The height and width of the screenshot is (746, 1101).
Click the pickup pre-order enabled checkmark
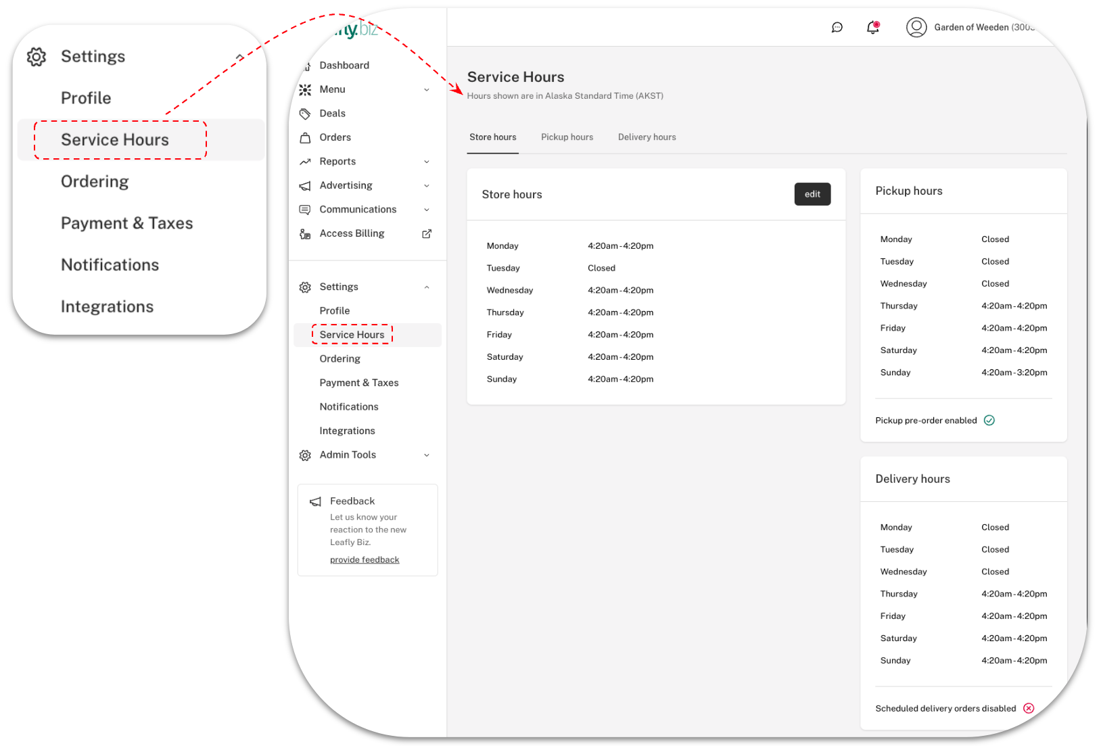(989, 421)
